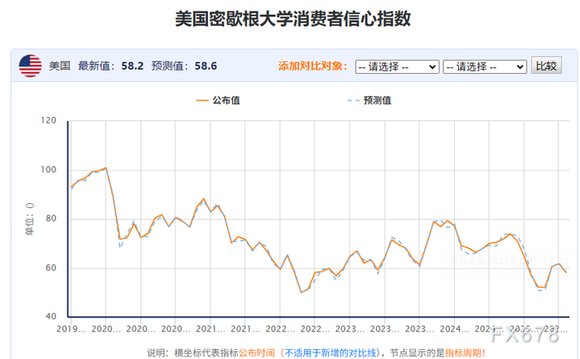This screenshot has height=359, width=580.
Task: Click the 2022 low point near 50
Action: [301, 292]
